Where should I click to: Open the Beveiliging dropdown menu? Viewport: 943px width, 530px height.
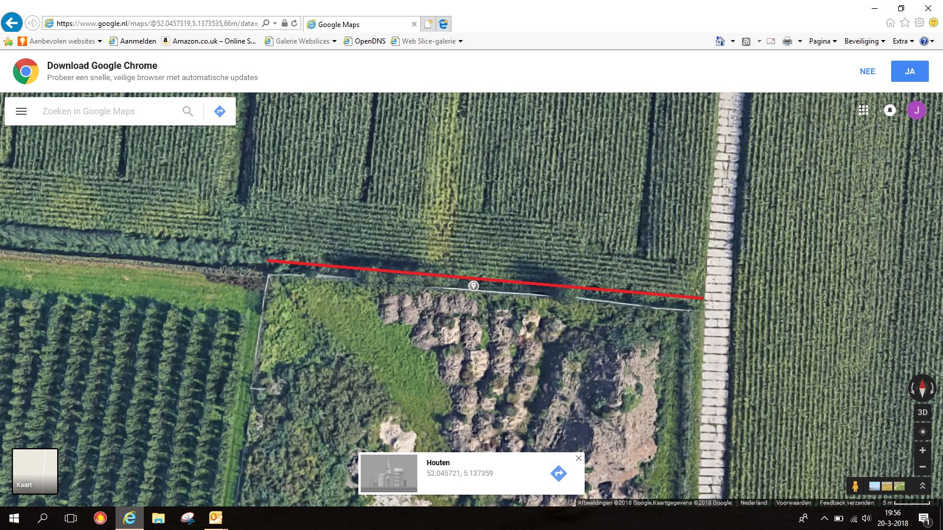point(864,41)
